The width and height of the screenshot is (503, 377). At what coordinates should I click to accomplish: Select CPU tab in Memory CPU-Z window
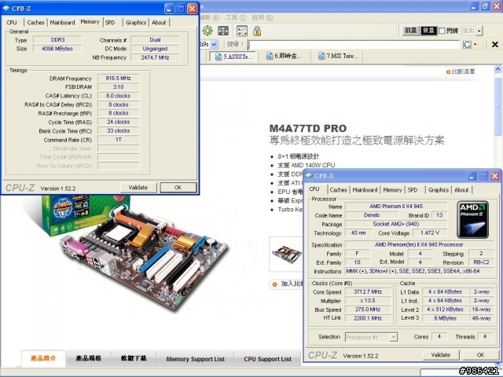click(x=12, y=23)
